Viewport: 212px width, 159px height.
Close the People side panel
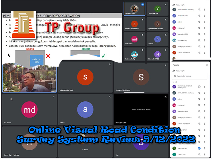point(207,65)
